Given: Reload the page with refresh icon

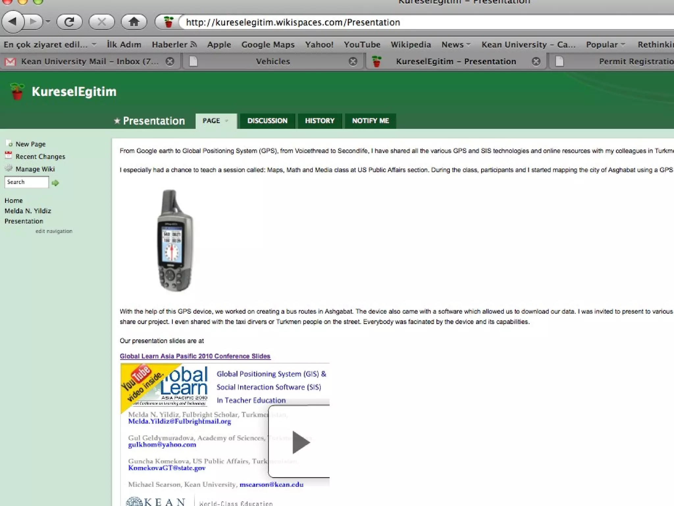Looking at the screenshot, I should [69, 22].
